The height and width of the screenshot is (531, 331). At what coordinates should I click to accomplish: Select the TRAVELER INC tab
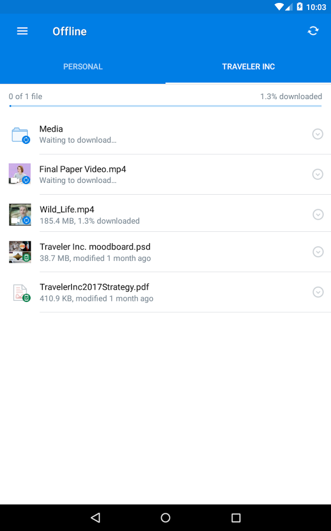(248, 67)
